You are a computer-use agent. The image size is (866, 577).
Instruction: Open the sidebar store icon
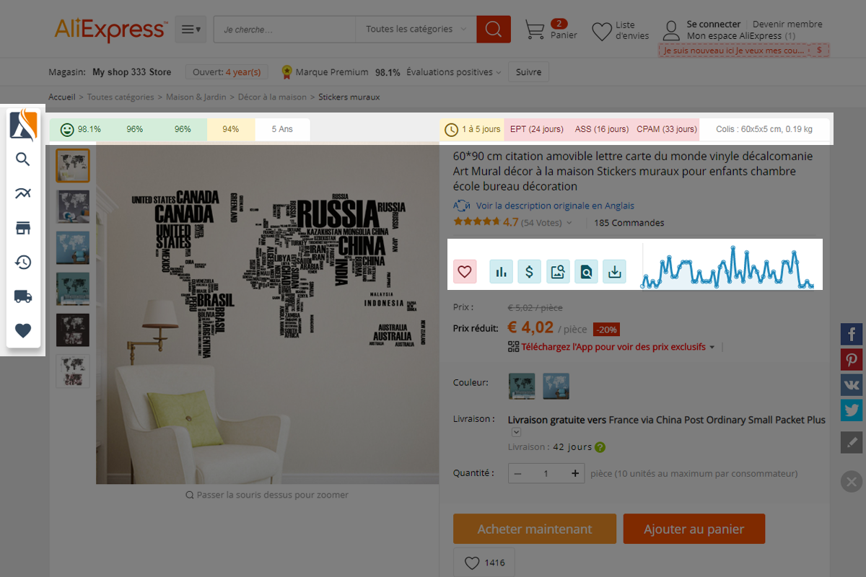coord(23,228)
